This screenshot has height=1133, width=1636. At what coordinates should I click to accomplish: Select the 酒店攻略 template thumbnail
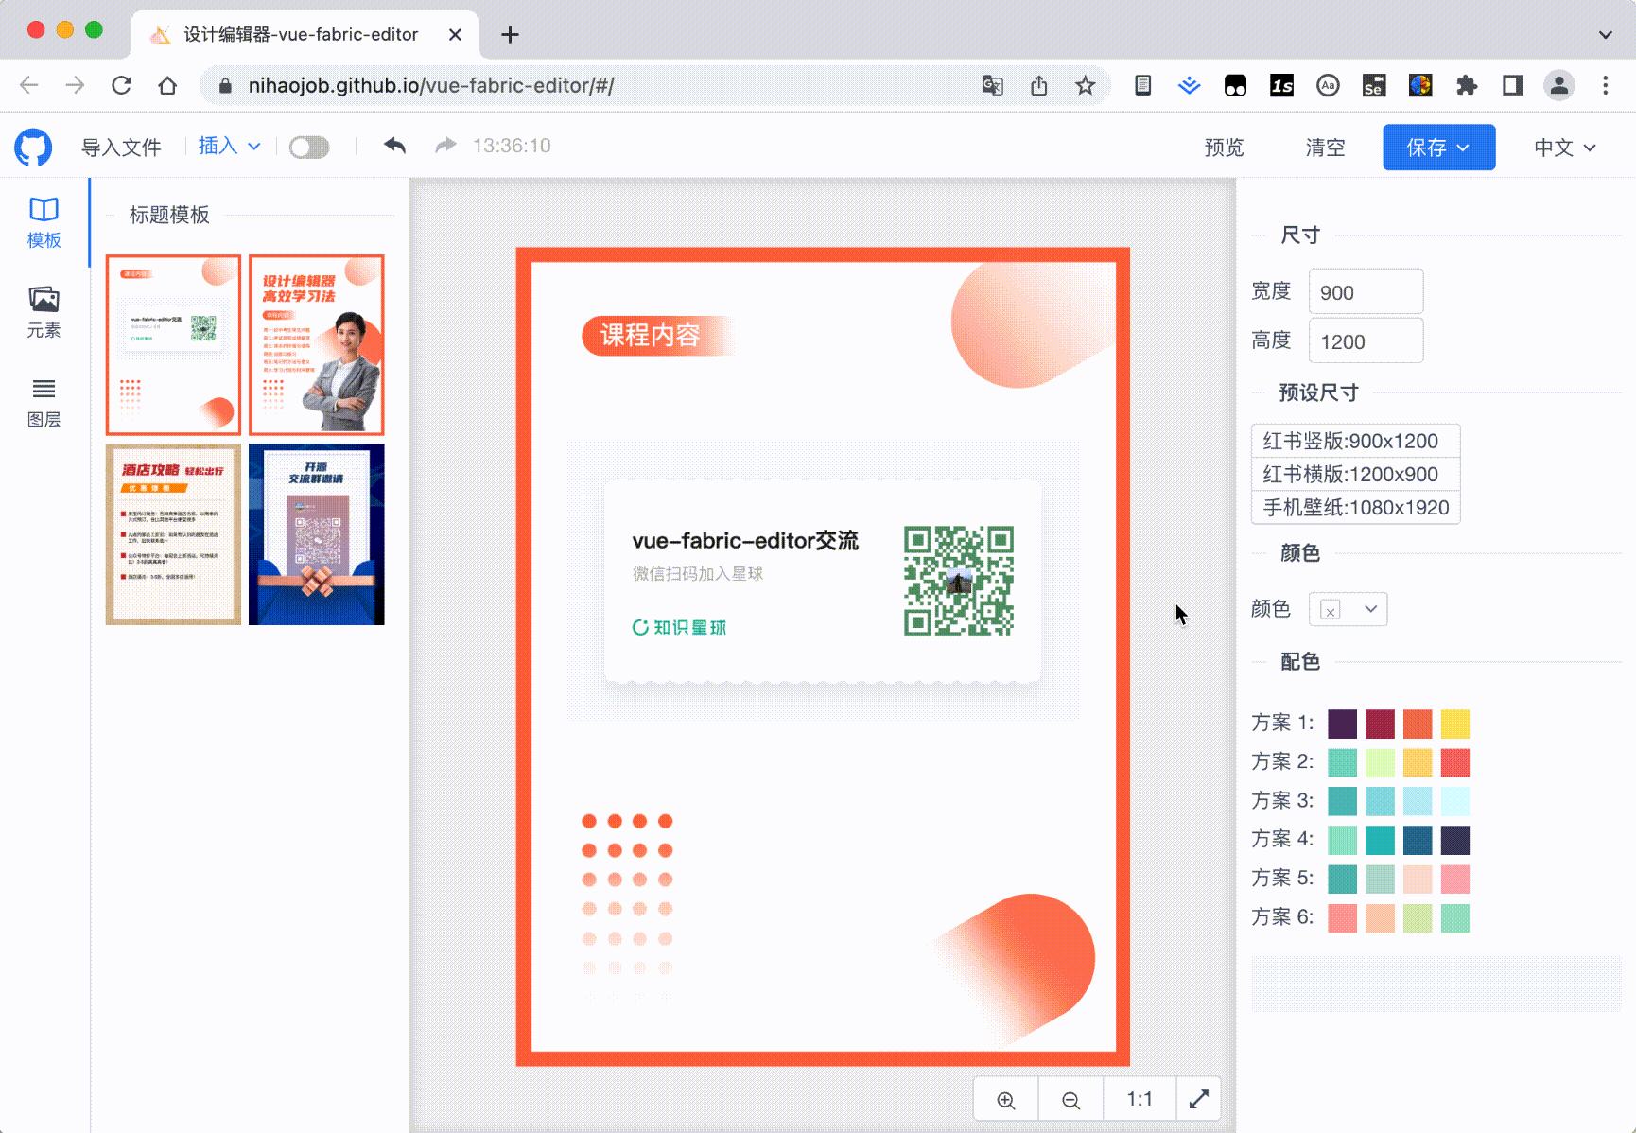coord(173,534)
